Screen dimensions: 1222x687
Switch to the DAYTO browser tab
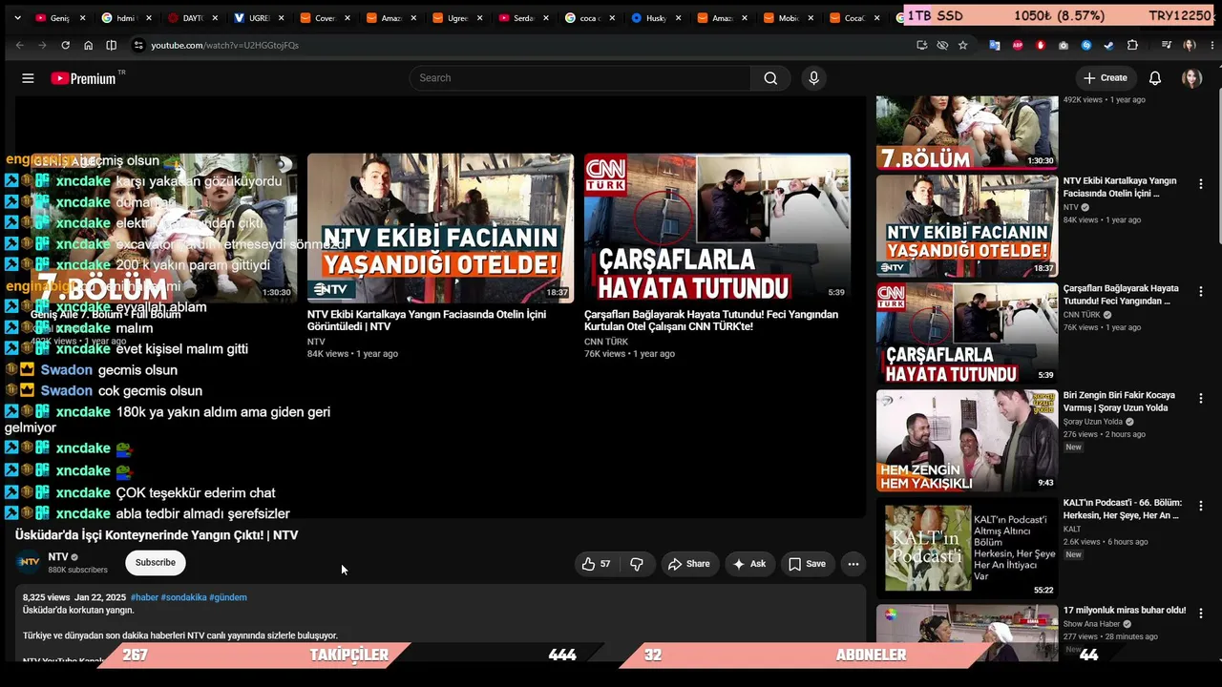192,18
